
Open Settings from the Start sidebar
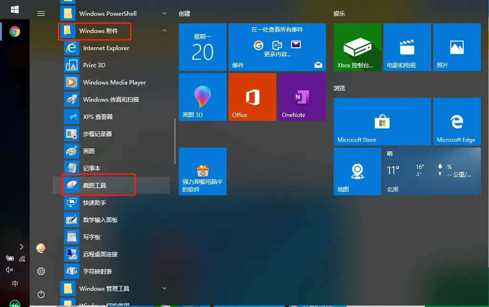[x=41, y=271]
